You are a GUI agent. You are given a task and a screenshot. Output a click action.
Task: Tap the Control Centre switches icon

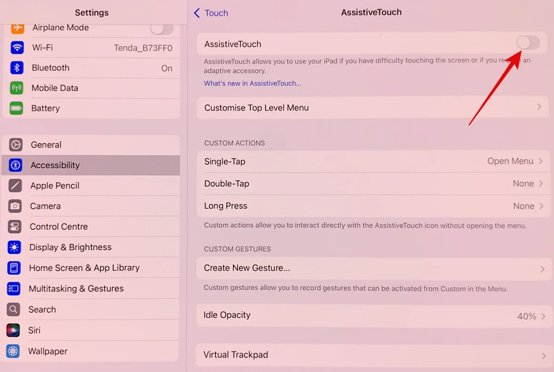pos(15,227)
